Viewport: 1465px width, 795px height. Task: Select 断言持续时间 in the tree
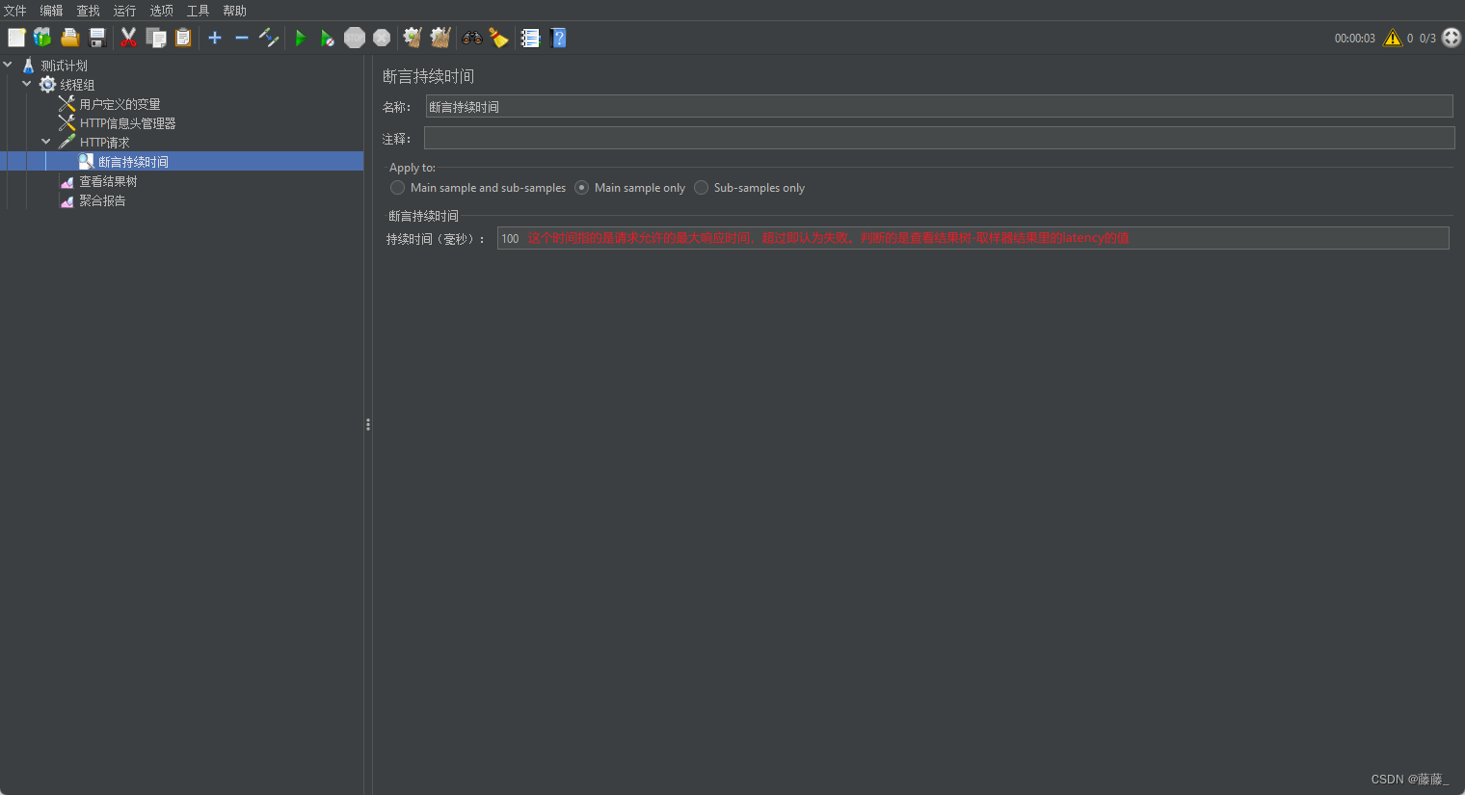coord(133,162)
